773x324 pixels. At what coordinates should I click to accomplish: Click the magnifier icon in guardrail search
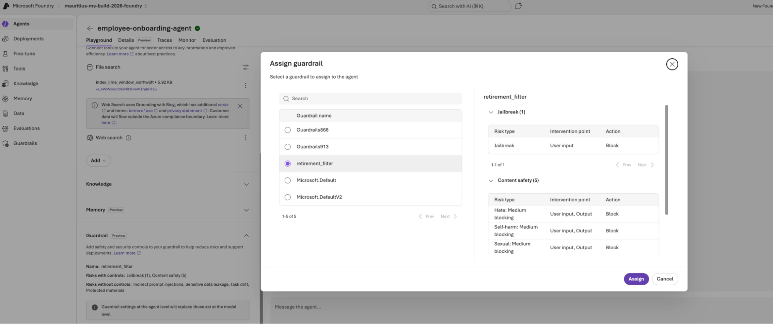[x=286, y=99]
